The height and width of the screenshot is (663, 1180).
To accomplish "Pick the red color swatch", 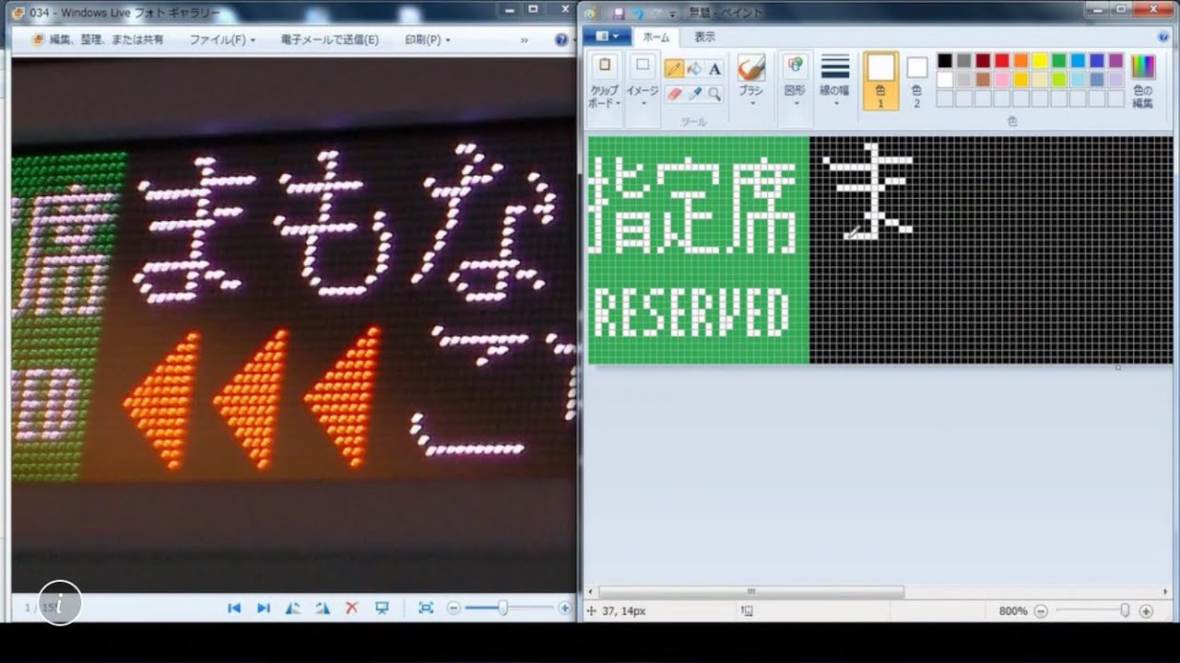I will [1002, 61].
